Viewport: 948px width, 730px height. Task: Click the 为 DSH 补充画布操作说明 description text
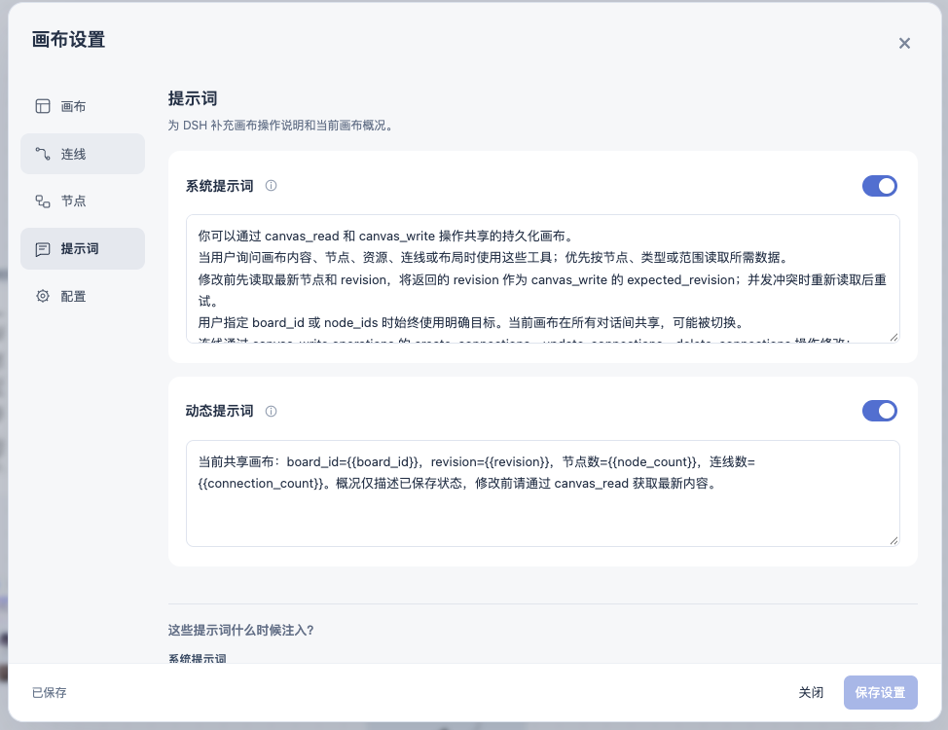pyautogui.click(x=281, y=126)
